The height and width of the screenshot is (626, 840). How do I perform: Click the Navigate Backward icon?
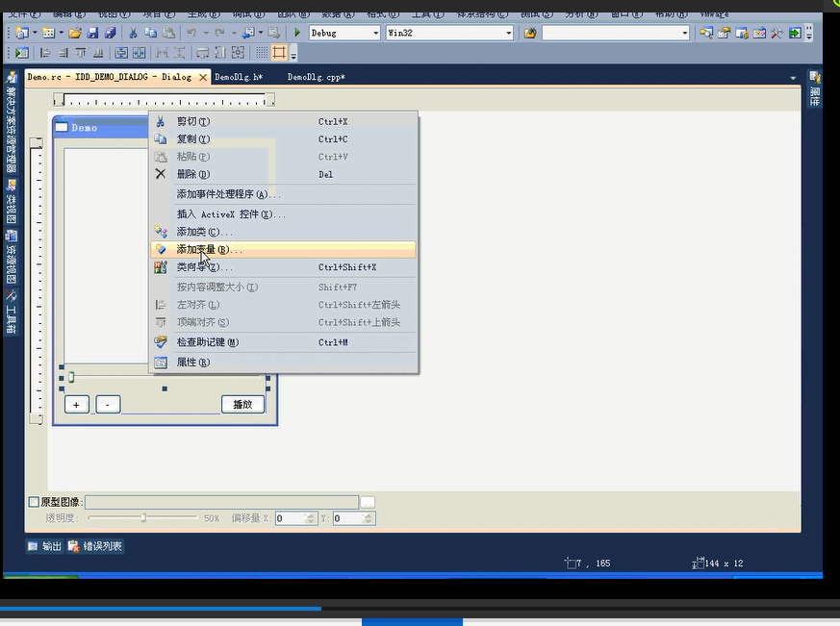(x=248, y=34)
